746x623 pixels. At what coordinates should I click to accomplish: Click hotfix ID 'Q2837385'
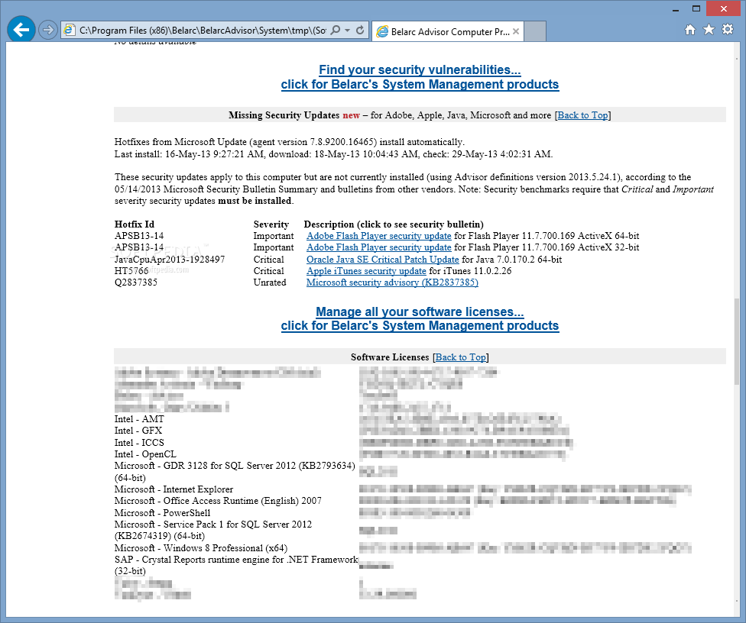pos(135,282)
